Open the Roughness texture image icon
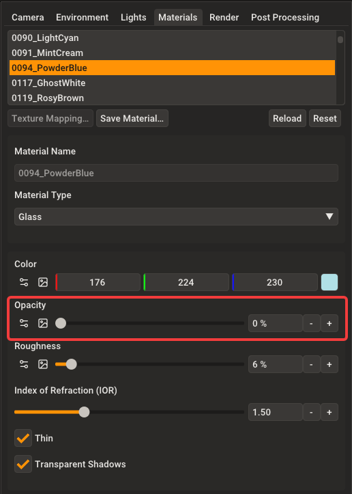The height and width of the screenshot is (494, 352). (43, 364)
